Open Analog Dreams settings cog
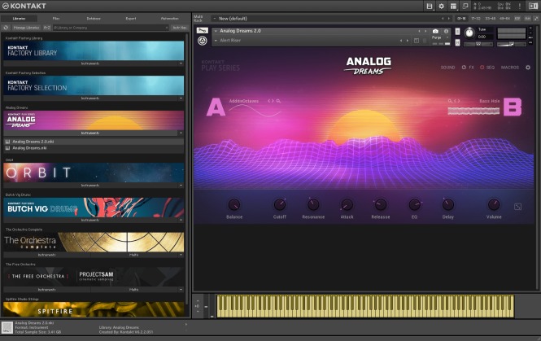Screen dimensions: 541x341 coord(527,68)
